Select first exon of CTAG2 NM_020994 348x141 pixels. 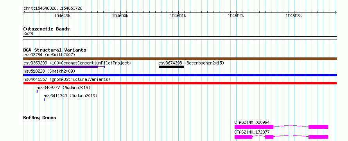click(254, 127)
